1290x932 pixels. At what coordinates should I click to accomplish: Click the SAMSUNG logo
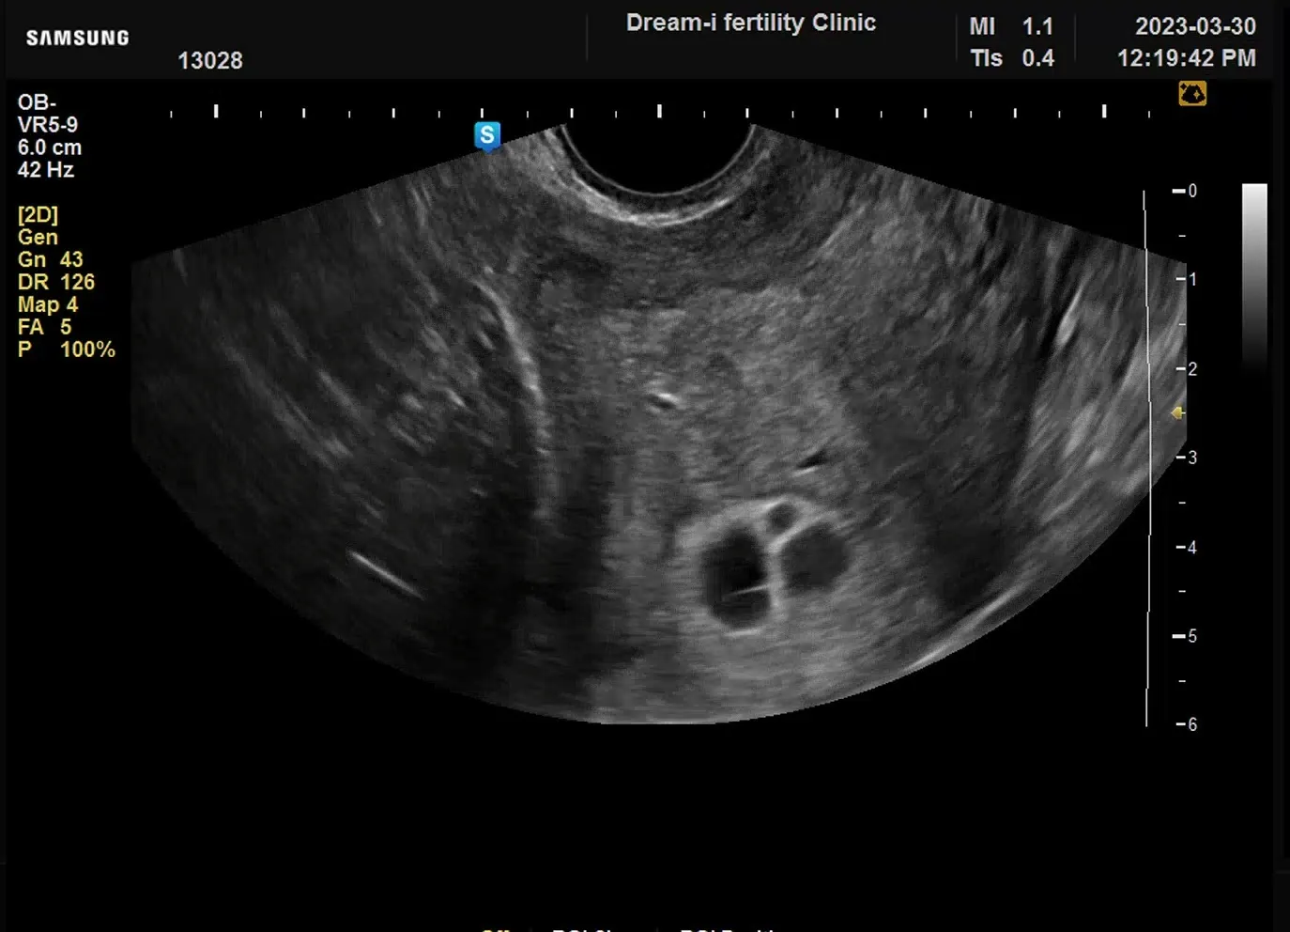click(78, 38)
